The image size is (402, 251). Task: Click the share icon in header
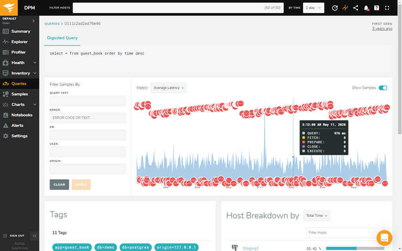[x=356, y=8]
